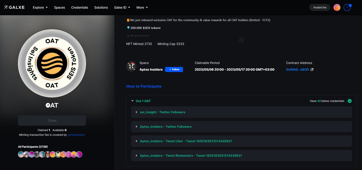Click the 200.000 $SEIS tokens text
Image resolution: width=362 pixels, height=170 pixels.
click(x=145, y=28)
